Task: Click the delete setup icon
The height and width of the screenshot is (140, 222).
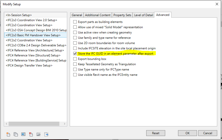Action: point(31,134)
